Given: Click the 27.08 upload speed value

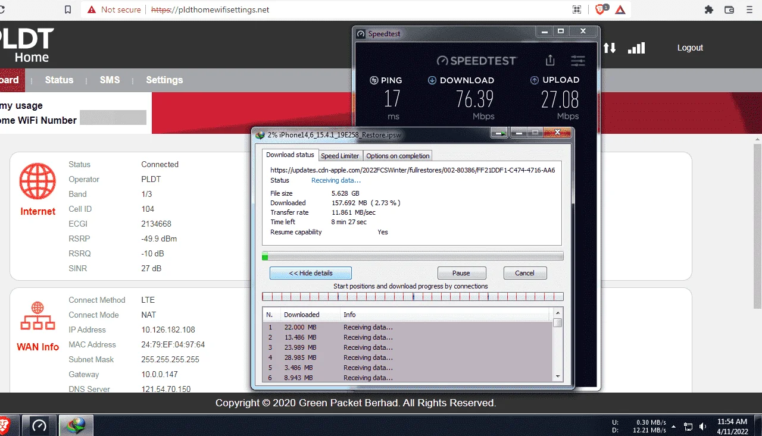Looking at the screenshot, I should point(560,99).
